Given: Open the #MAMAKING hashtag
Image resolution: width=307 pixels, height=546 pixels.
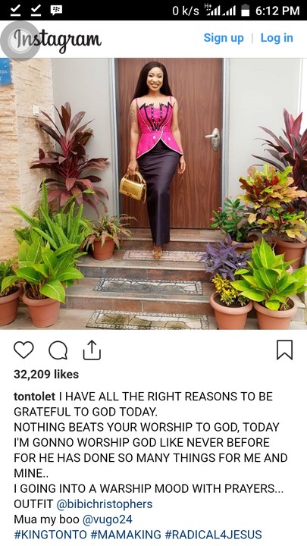Looking at the screenshot, I should click(126, 535).
